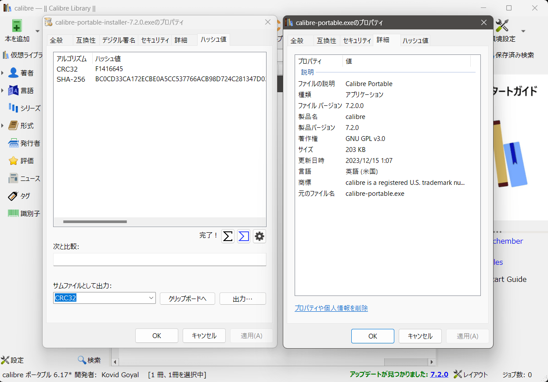
Task: Click the Preferences (環境設定) tools icon
Action: click(x=502, y=25)
